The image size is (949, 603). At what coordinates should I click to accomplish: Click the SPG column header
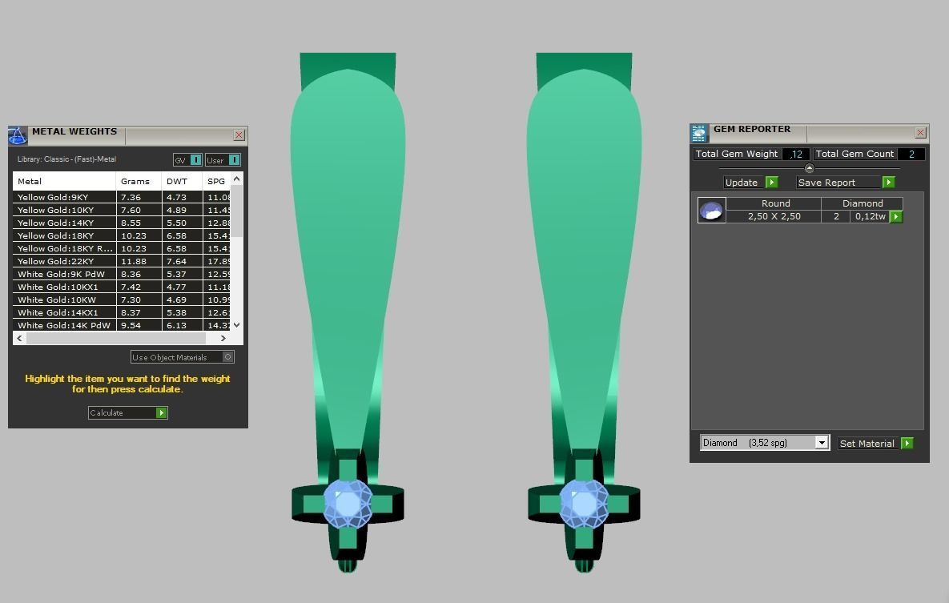coord(216,181)
